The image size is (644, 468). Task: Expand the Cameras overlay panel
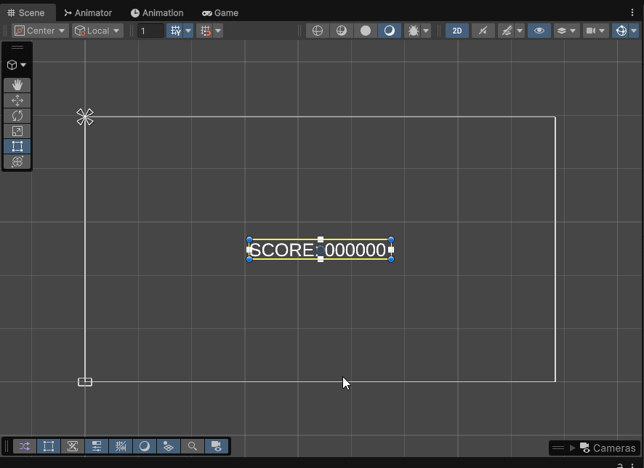(x=573, y=448)
